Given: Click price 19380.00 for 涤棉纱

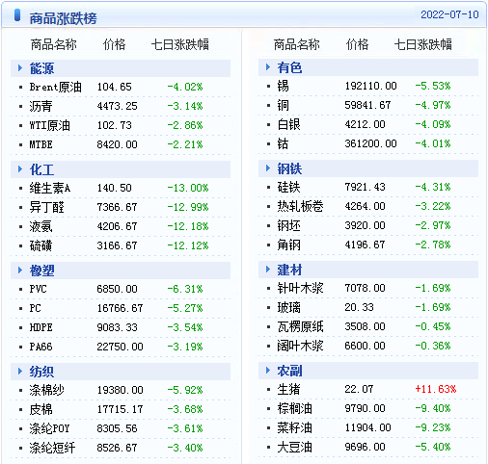Looking at the screenshot, I should pyautogui.click(x=121, y=390).
